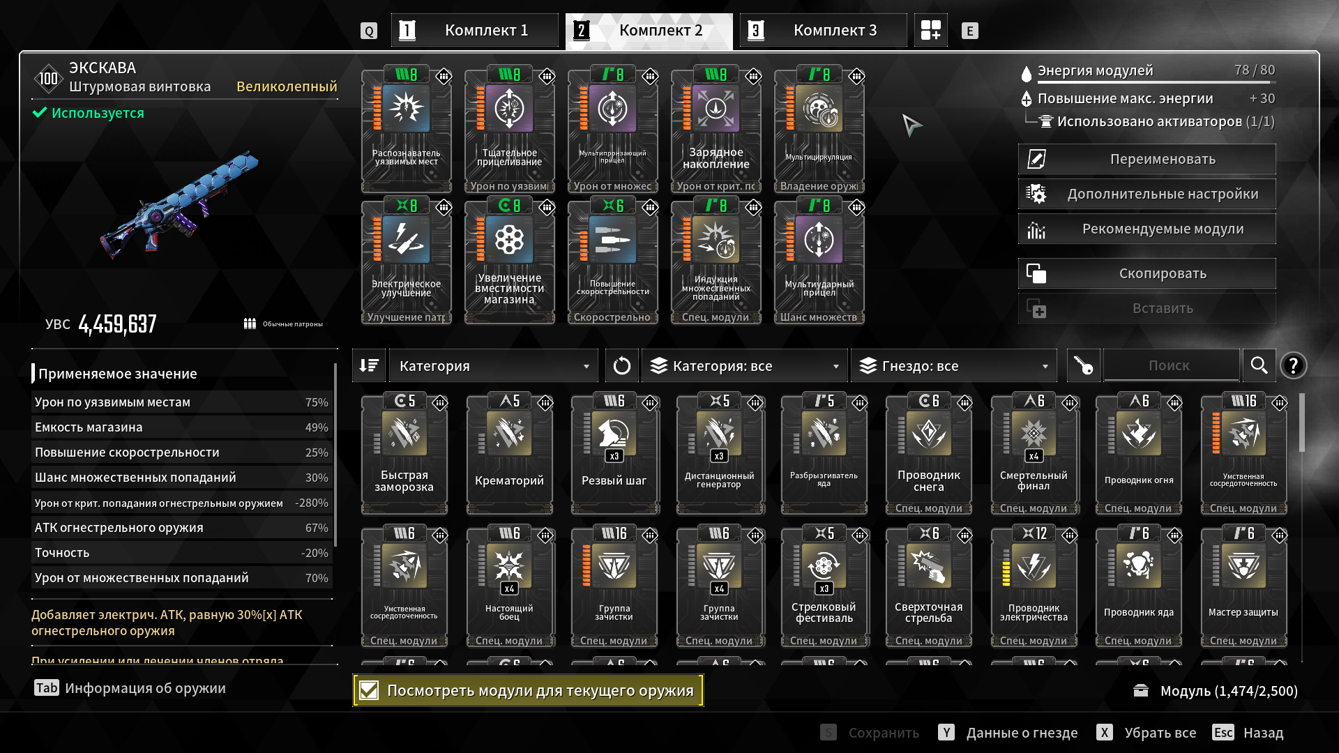Click the Скопировать button
The height and width of the screenshot is (753, 1339).
click(x=1147, y=273)
